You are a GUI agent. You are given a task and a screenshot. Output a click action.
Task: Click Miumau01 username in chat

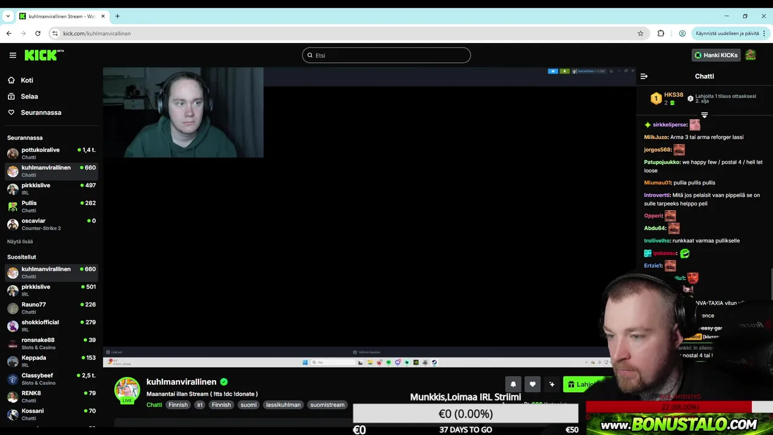[657, 182]
